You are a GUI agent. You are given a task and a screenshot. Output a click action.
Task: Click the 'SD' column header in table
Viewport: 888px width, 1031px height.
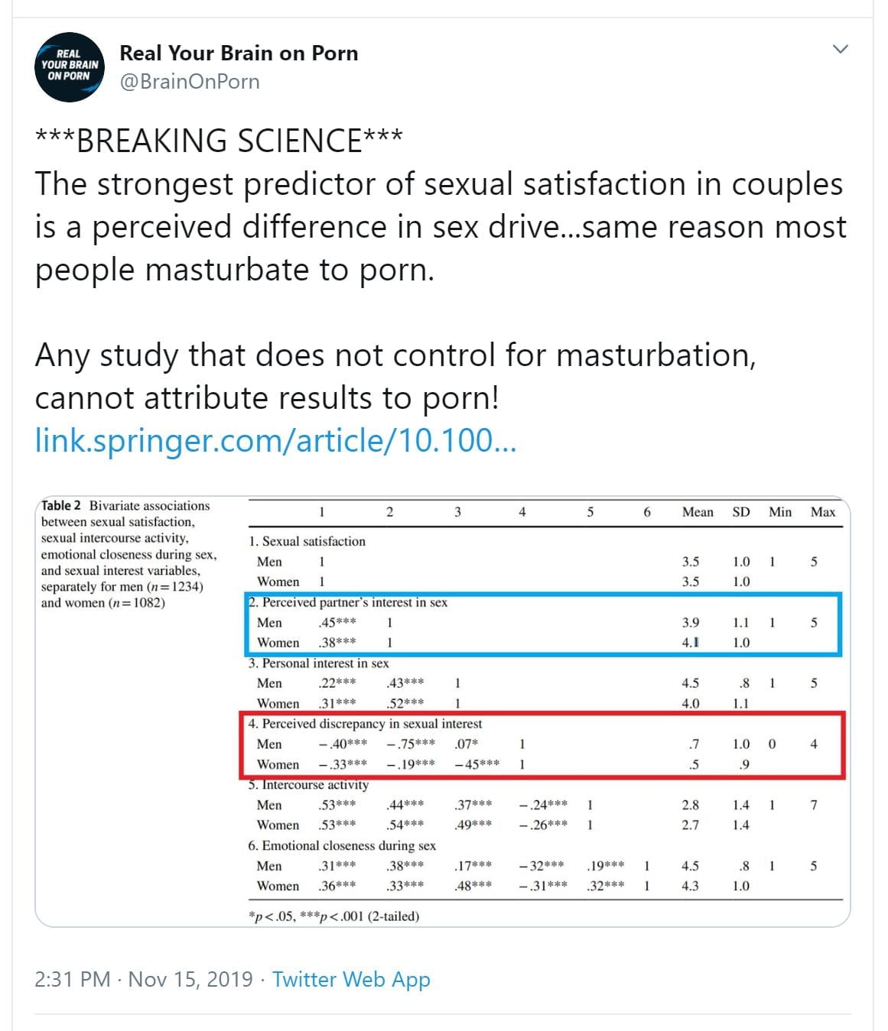[x=741, y=512]
